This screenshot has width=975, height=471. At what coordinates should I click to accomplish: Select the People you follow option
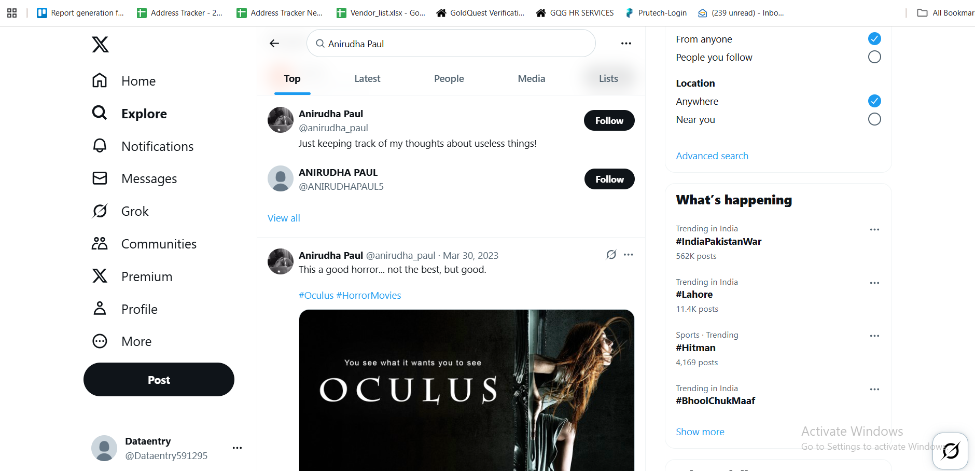(874, 57)
